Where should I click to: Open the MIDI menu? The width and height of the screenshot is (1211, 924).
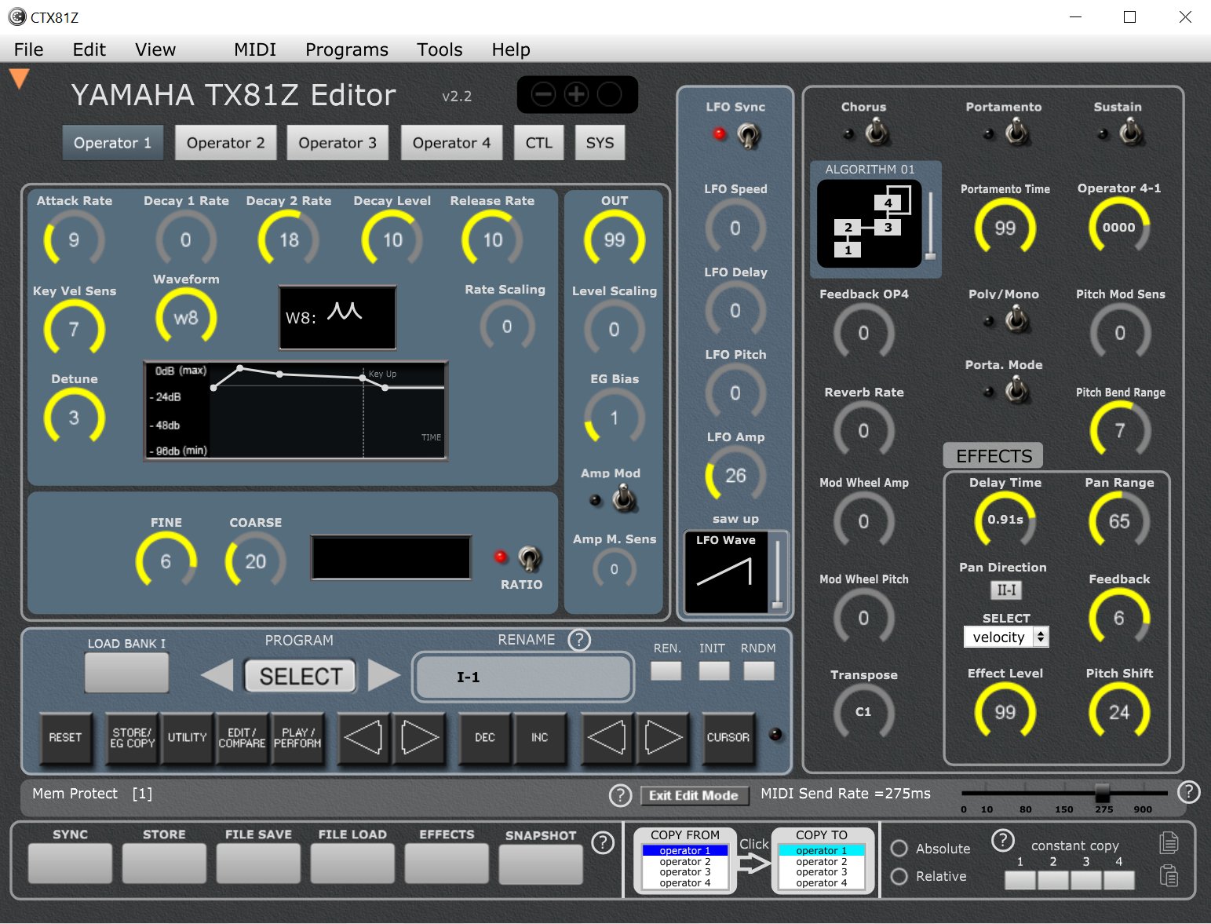click(x=255, y=49)
